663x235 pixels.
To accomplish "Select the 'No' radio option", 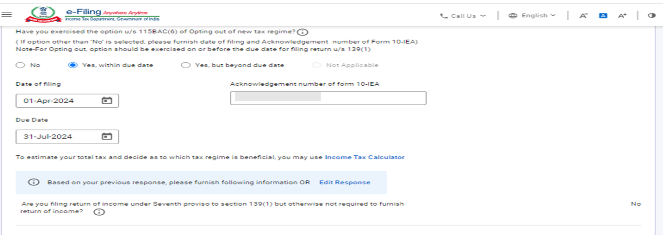I will point(21,65).
